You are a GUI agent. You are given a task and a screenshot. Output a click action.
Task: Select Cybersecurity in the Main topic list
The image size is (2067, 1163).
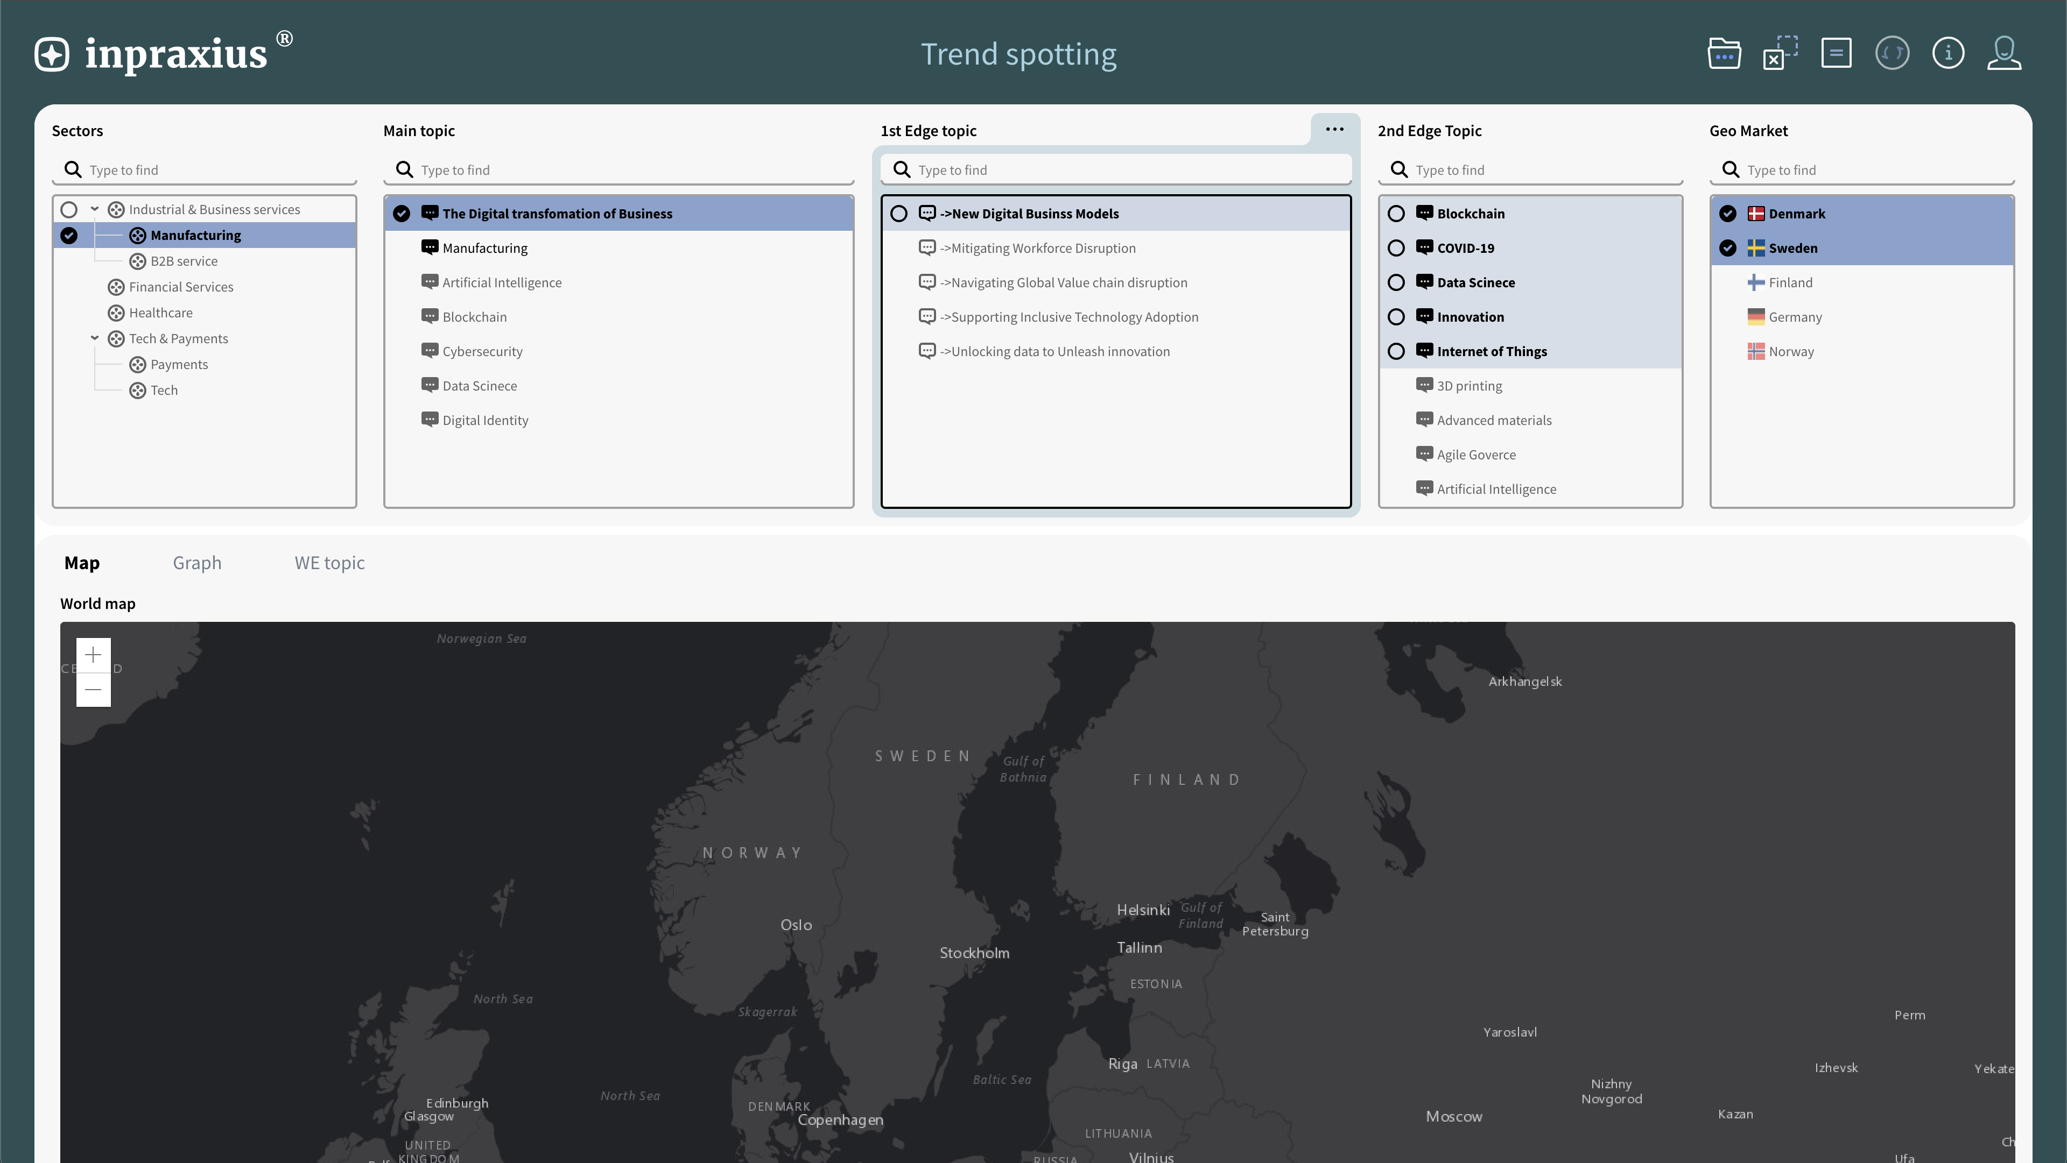coord(482,351)
